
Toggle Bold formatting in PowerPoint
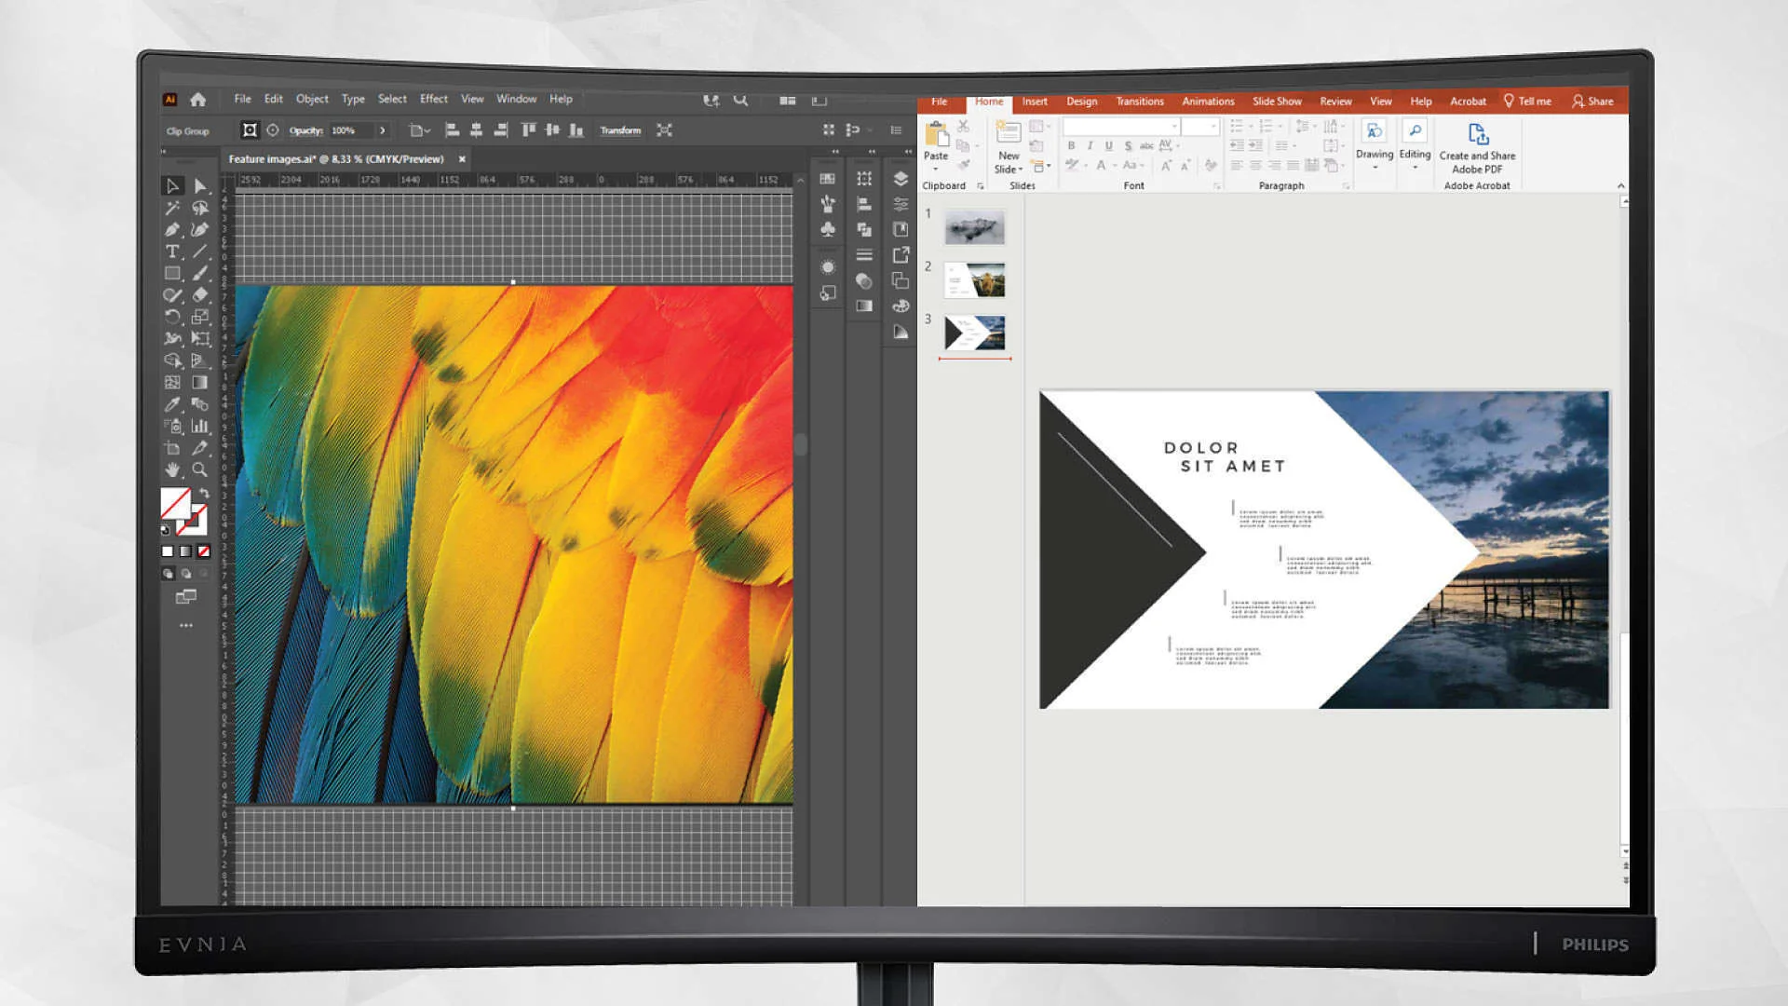tap(1071, 146)
